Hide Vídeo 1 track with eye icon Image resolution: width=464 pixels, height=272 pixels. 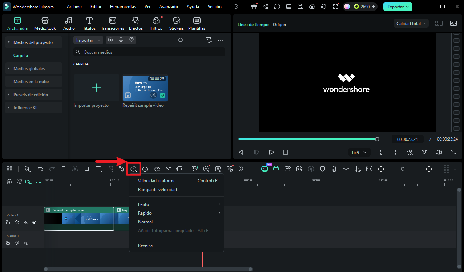point(34,222)
